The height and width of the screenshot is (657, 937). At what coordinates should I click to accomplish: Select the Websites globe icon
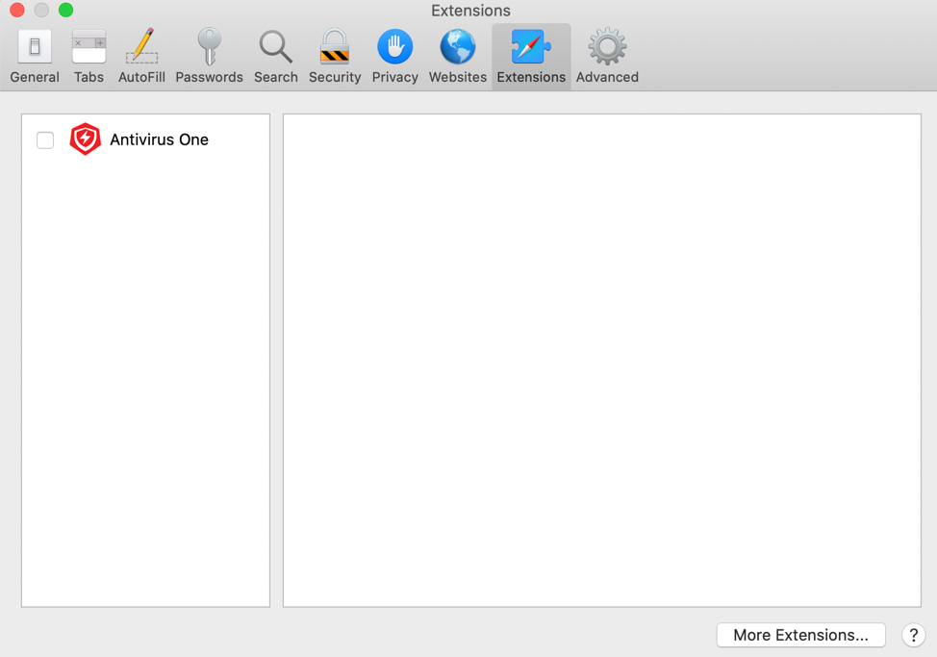click(x=457, y=57)
